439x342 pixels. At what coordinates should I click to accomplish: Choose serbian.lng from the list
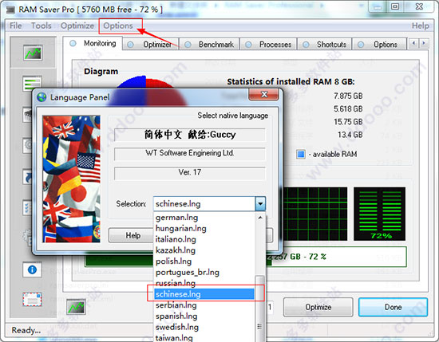[x=204, y=305]
